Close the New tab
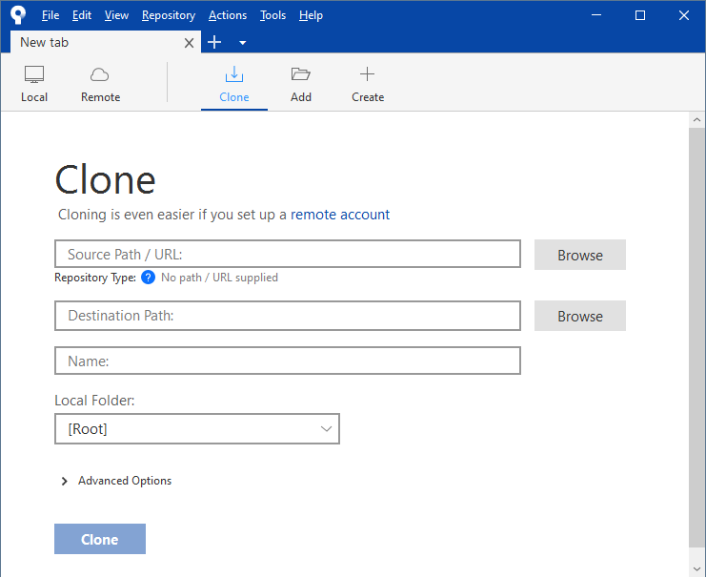706x578 pixels. [x=189, y=43]
